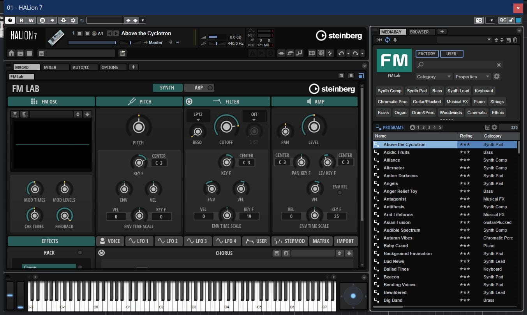Toggle automation Write W button
Screen dimensions: 527x315
coord(31,20)
